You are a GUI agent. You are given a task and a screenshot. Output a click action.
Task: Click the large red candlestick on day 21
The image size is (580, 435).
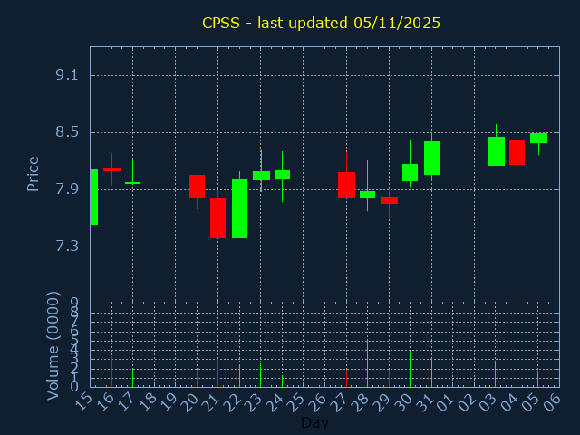tap(217, 218)
